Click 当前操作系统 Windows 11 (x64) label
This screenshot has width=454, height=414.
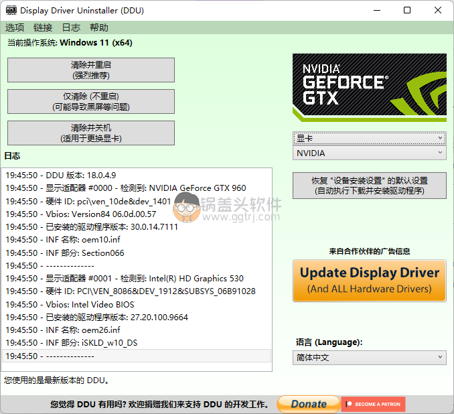click(x=70, y=43)
